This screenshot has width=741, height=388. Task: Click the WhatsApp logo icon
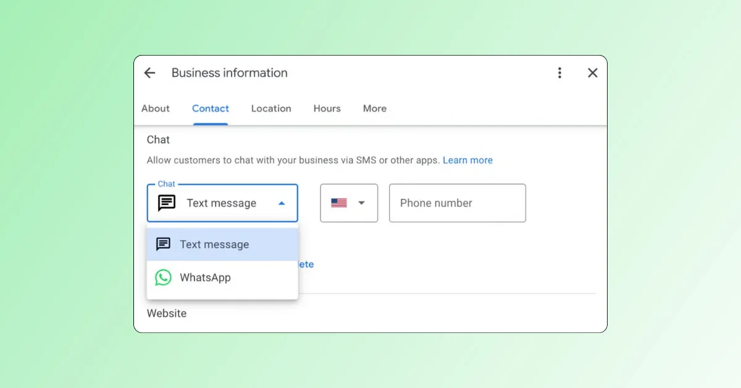163,277
